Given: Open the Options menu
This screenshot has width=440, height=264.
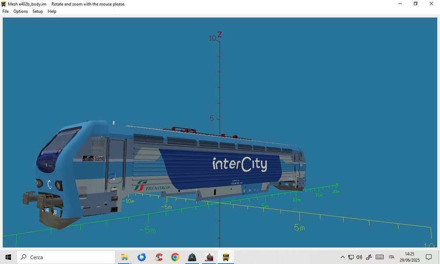Looking at the screenshot, I should click(x=21, y=11).
